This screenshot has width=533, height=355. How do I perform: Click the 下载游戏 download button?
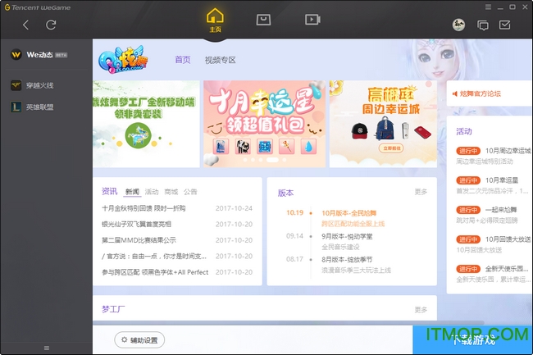pos(473,340)
